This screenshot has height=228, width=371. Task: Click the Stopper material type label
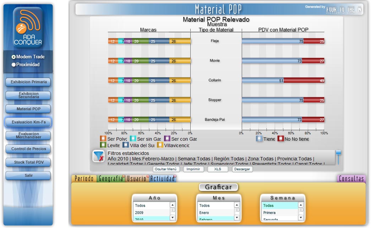pos(215,100)
